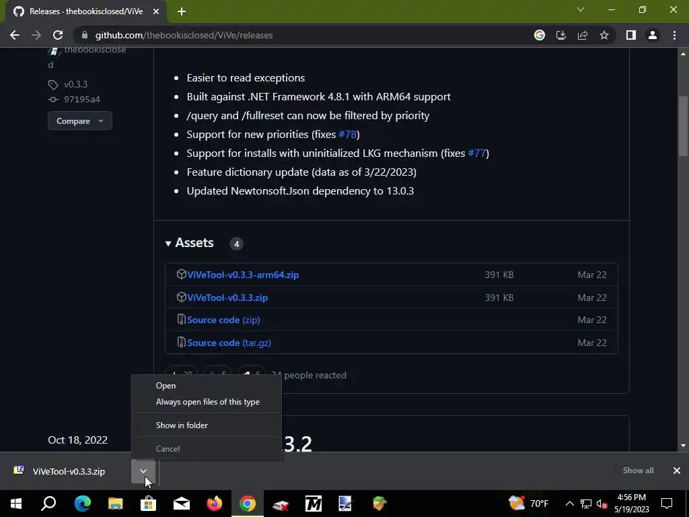Click the address bar URL field
The width and height of the screenshot is (689, 517).
[303, 35]
